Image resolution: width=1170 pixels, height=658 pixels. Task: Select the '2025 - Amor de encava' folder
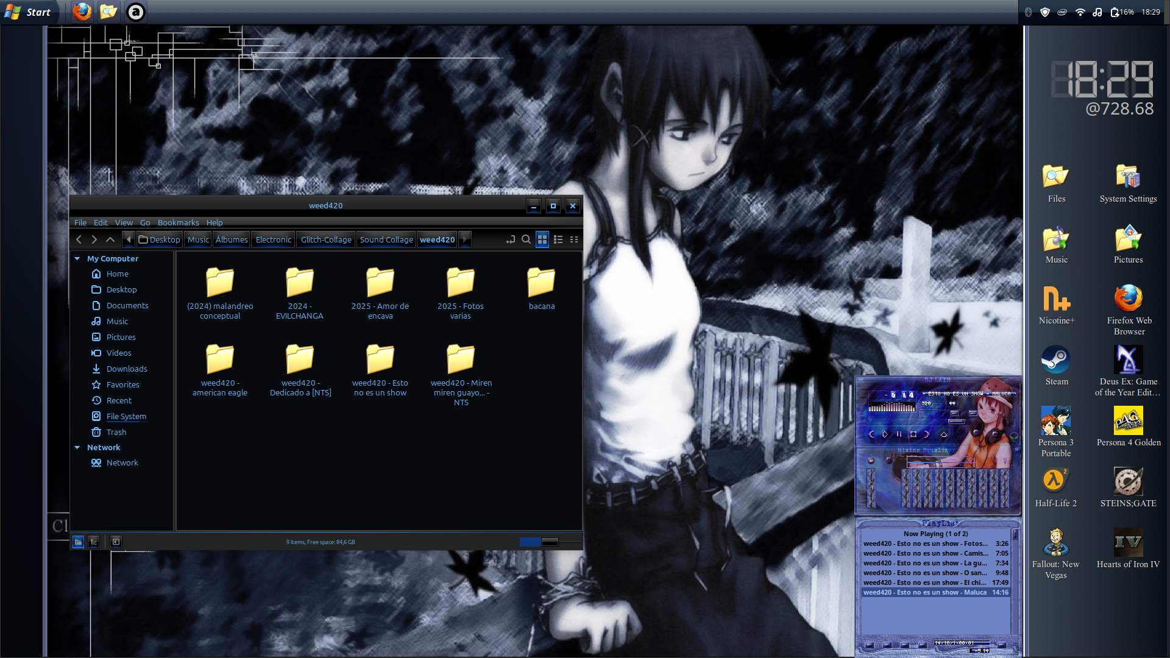click(380, 294)
